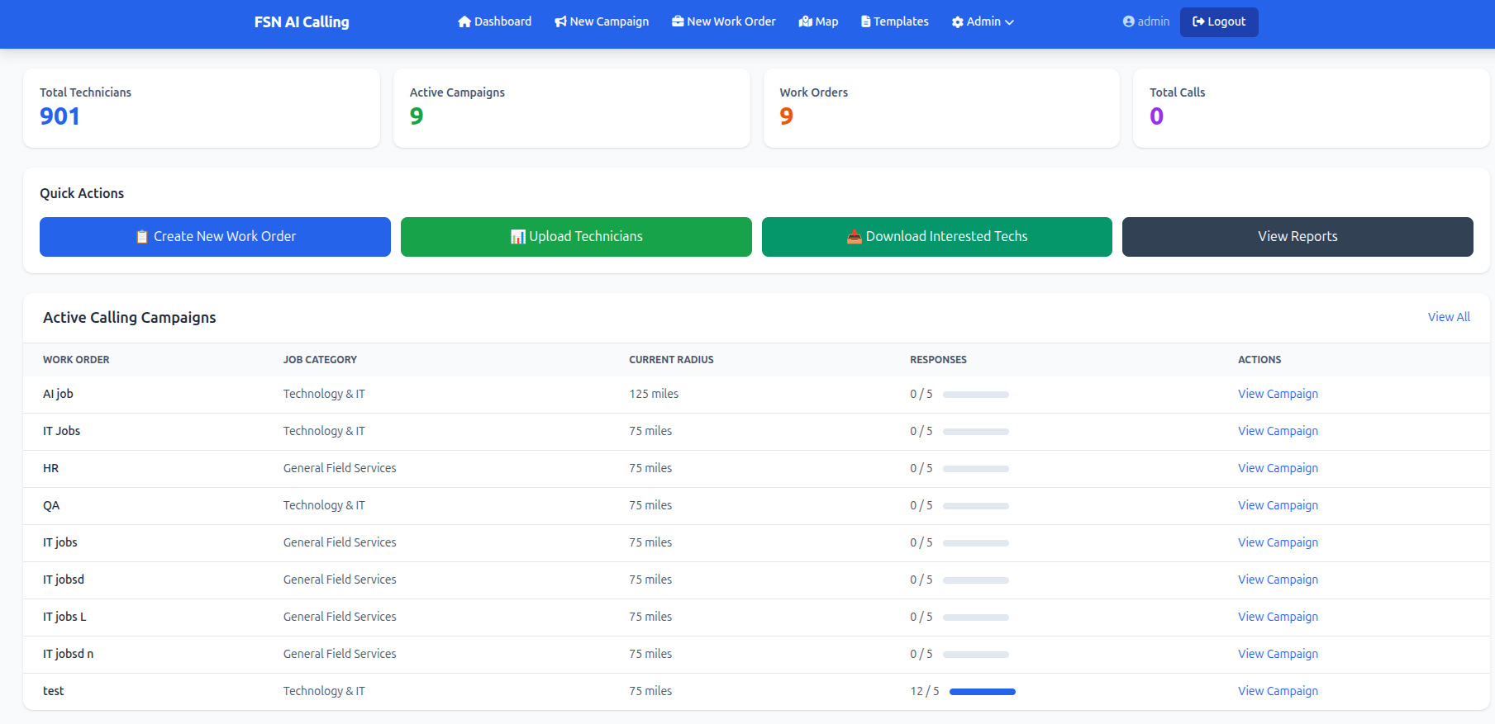
Task: Click tray icon on Download Interested Techs
Action: (x=855, y=237)
